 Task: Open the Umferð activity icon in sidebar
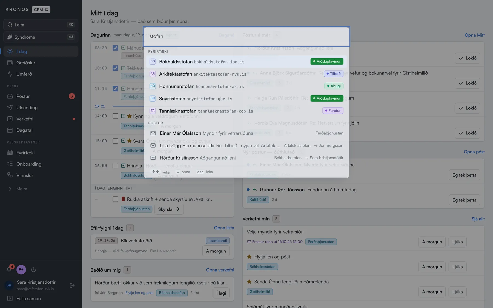(10, 74)
